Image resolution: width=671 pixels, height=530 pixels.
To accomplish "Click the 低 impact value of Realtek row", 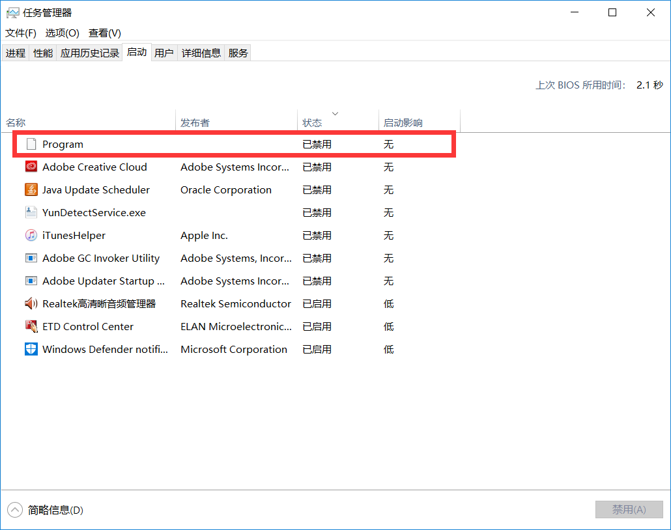I will [x=388, y=303].
